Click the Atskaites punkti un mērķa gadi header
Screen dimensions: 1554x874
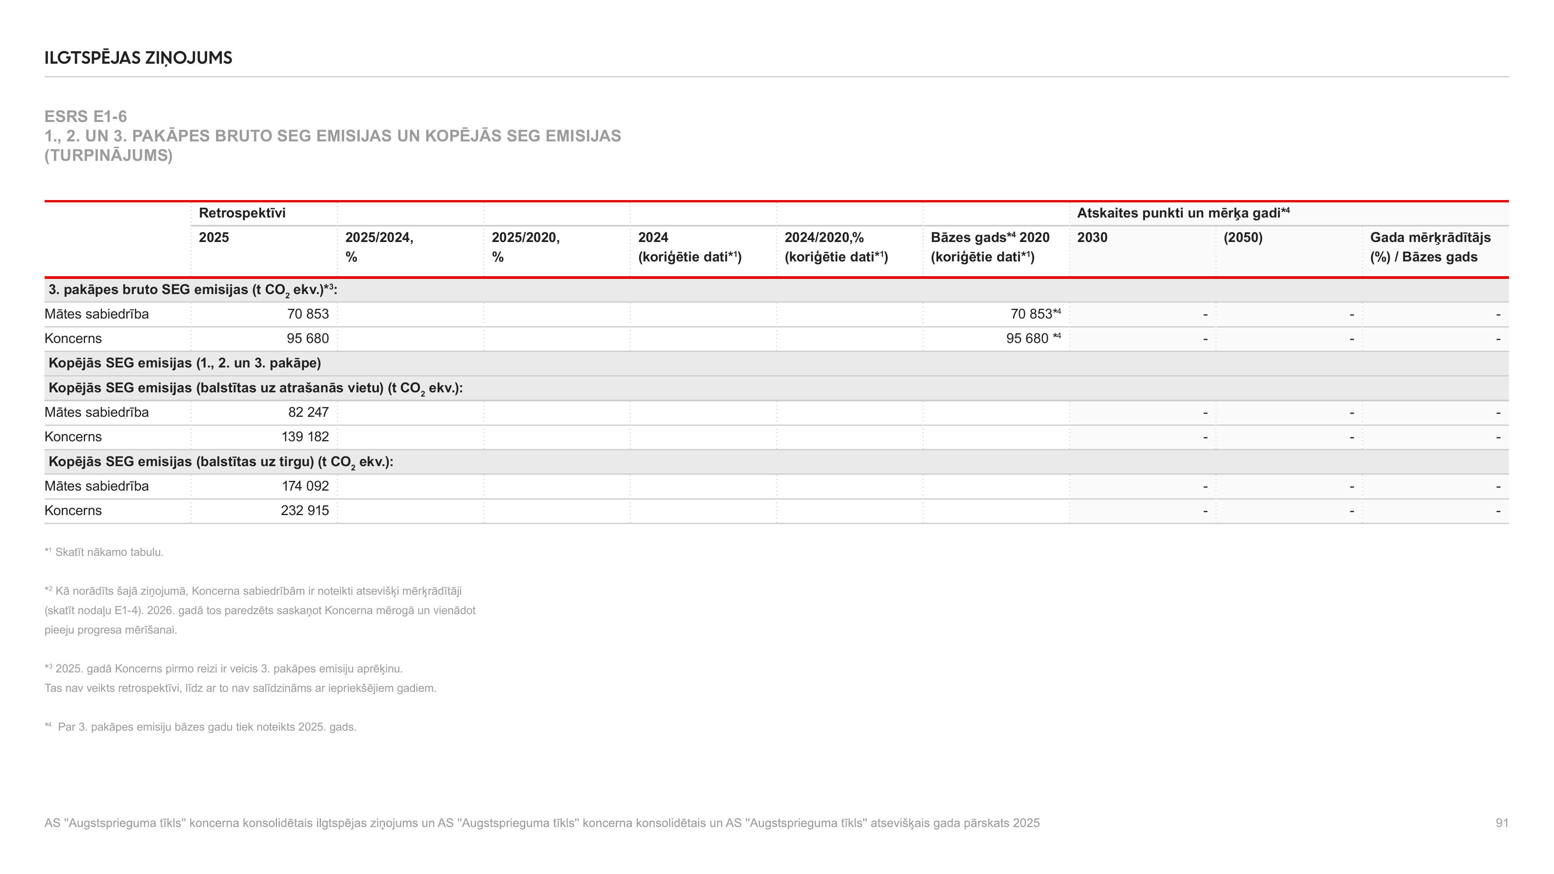point(1183,213)
